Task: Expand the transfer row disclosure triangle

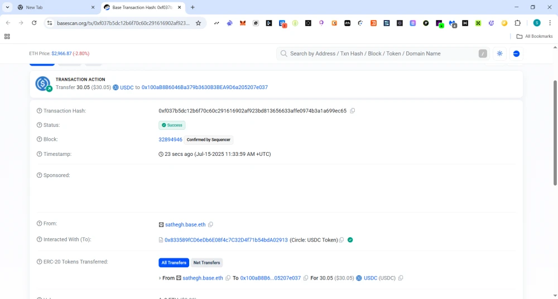Action: 160,278
